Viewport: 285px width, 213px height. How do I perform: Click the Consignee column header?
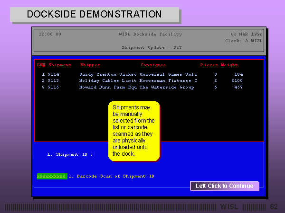click(153, 65)
